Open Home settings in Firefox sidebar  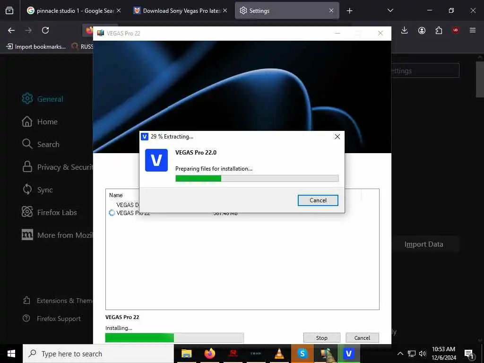40,121
